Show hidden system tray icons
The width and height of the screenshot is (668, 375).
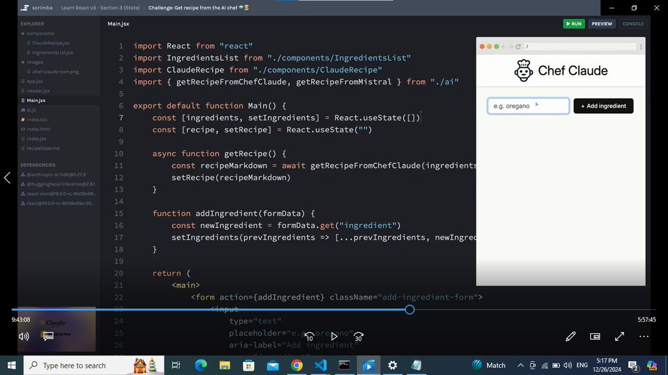520,365
